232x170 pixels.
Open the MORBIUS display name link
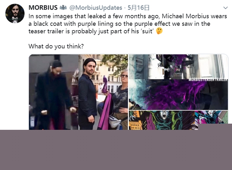tap(43, 8)
